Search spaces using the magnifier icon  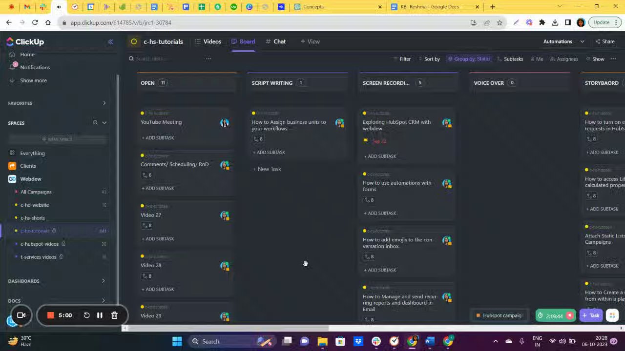95,123
